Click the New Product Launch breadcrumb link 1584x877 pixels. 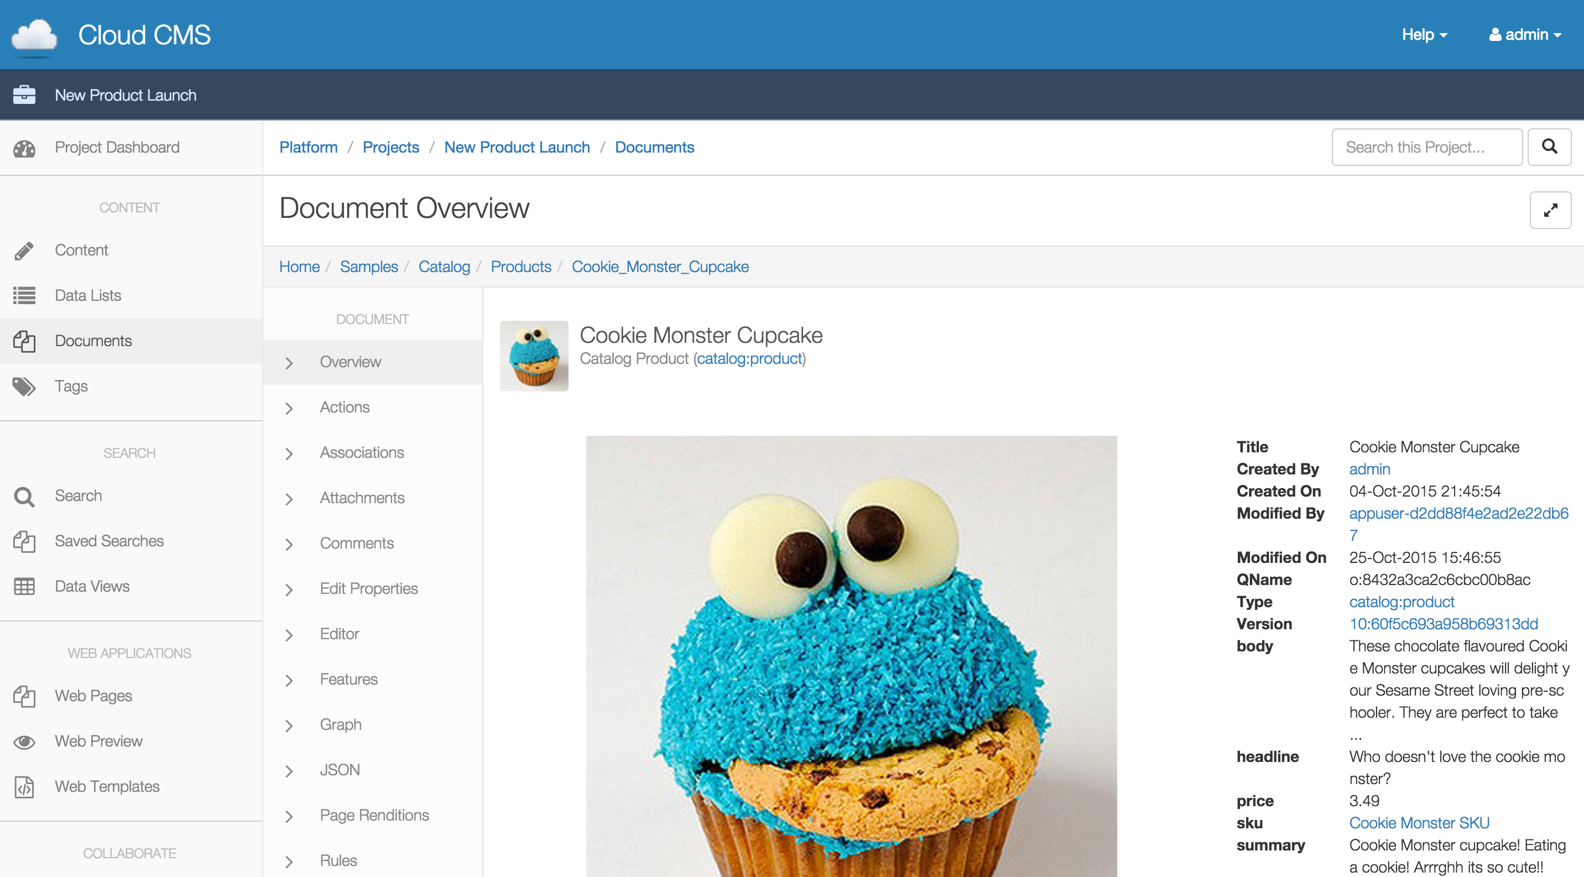(517, 148)
